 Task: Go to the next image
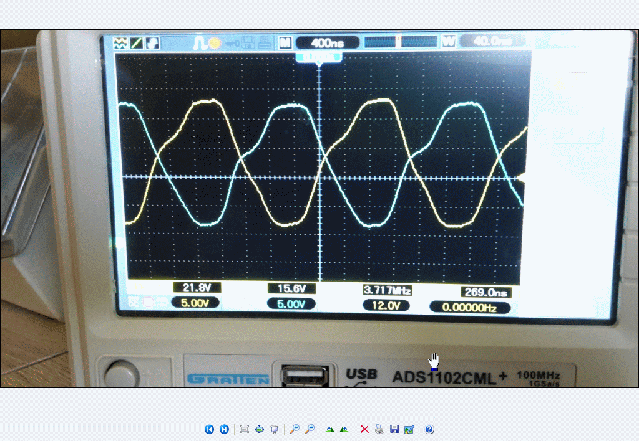(x=224, y=429)
